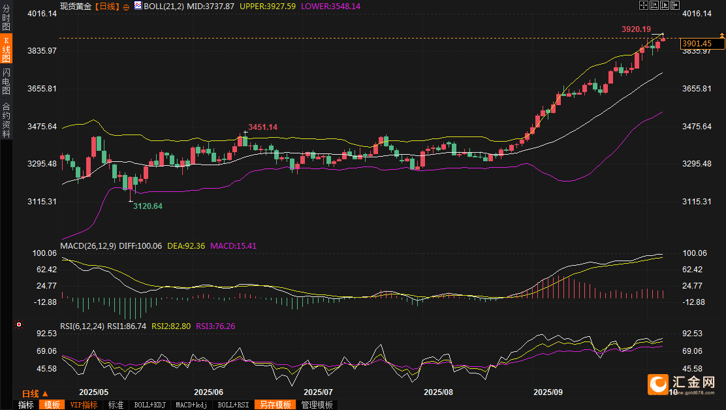Open the 日线 period dropdown at bottom
726x410 pixels.
[x=35, y=394]
